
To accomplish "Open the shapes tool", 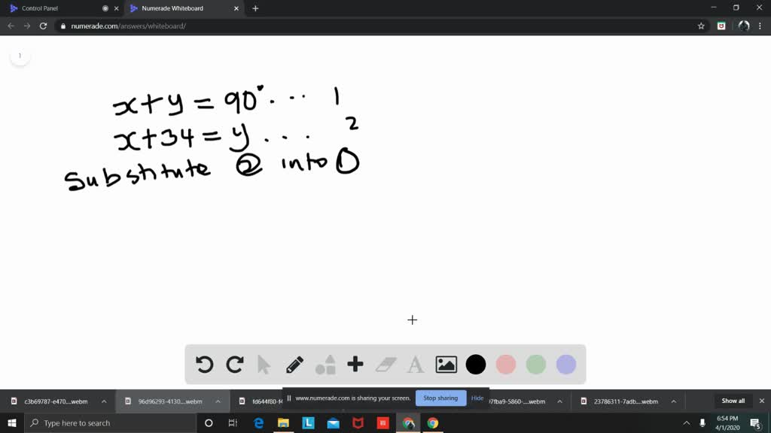I will click(x=325, y=365).
